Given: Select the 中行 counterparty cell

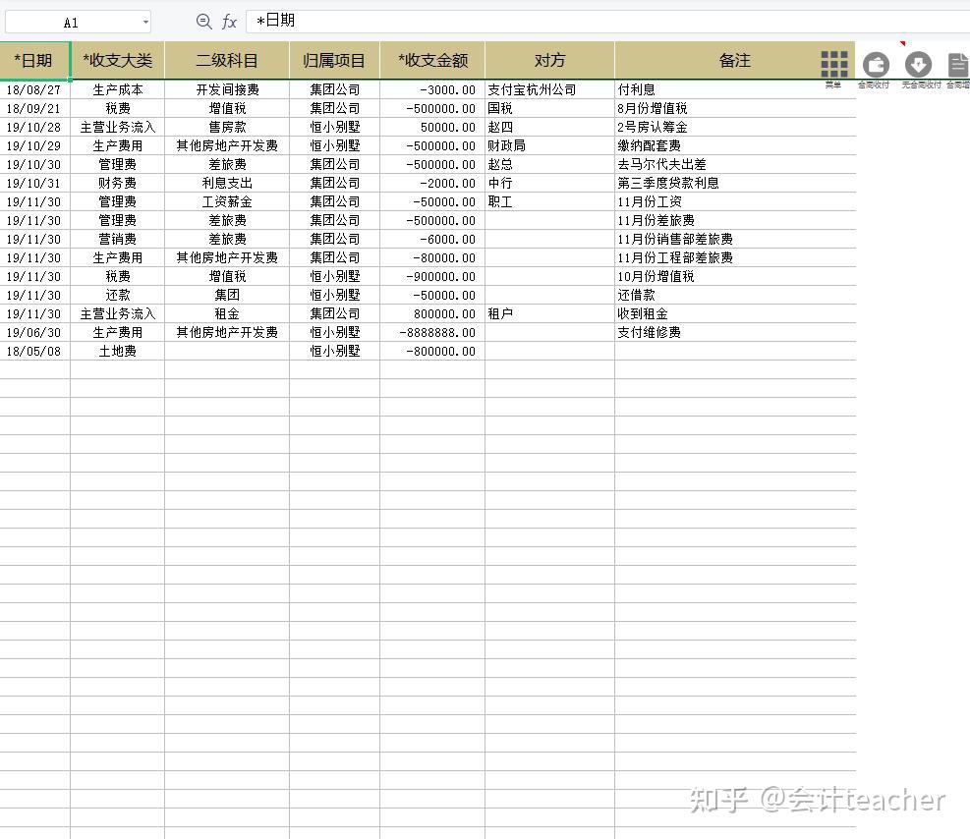Looking at the screenshot, I should tap(550, 183).
